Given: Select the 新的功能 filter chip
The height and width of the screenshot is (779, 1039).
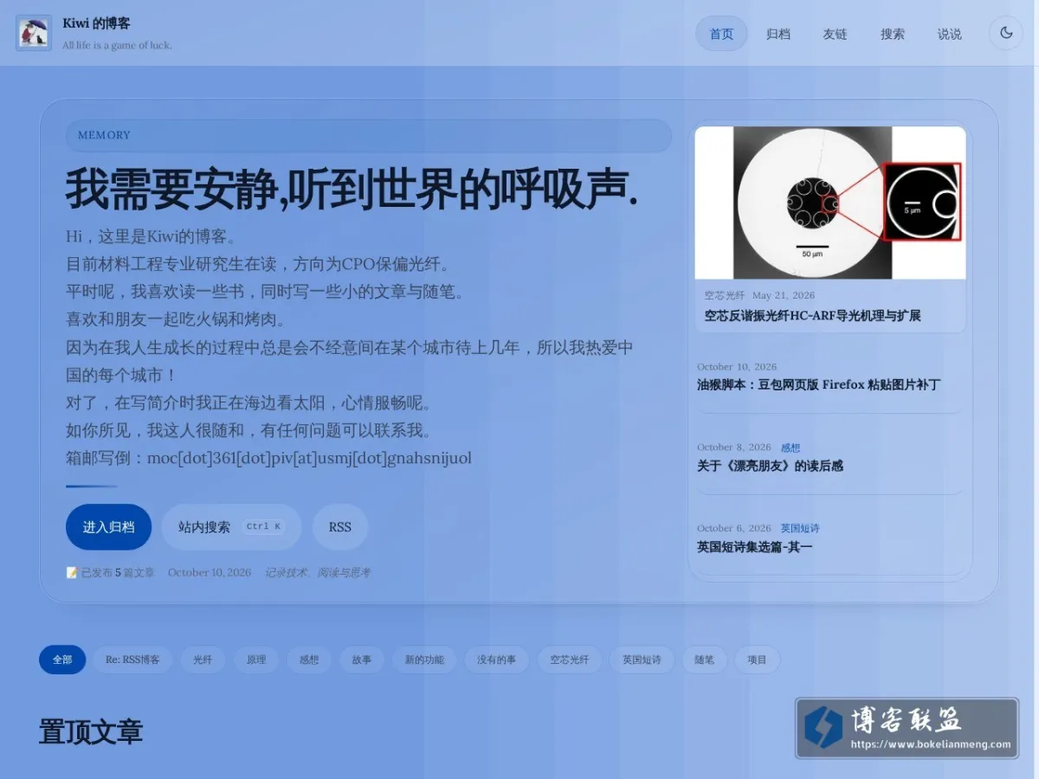Looking at the screenshot, I should point(424,660).
